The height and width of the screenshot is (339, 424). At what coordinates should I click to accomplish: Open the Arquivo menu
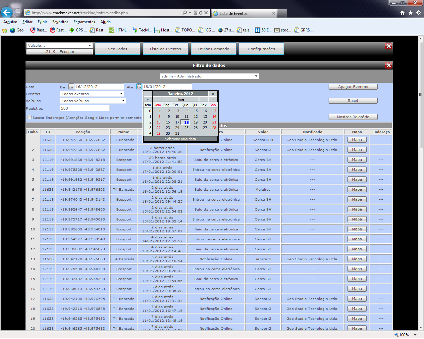(x=10, y=22)
